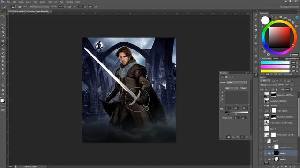
Task: Select the Pen tool
Action: 3,73
